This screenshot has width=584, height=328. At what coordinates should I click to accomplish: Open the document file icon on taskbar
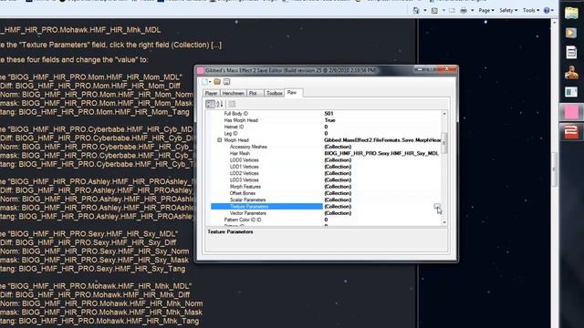coord(571,53)
